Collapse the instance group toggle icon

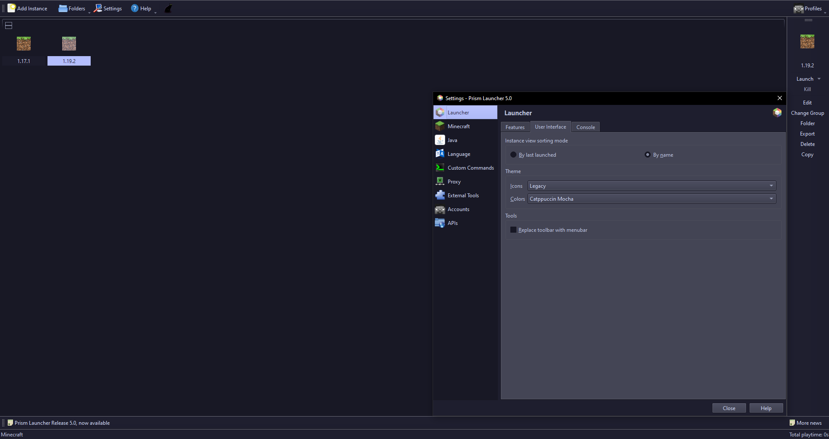pyautogui.click(x=9, y=25)
